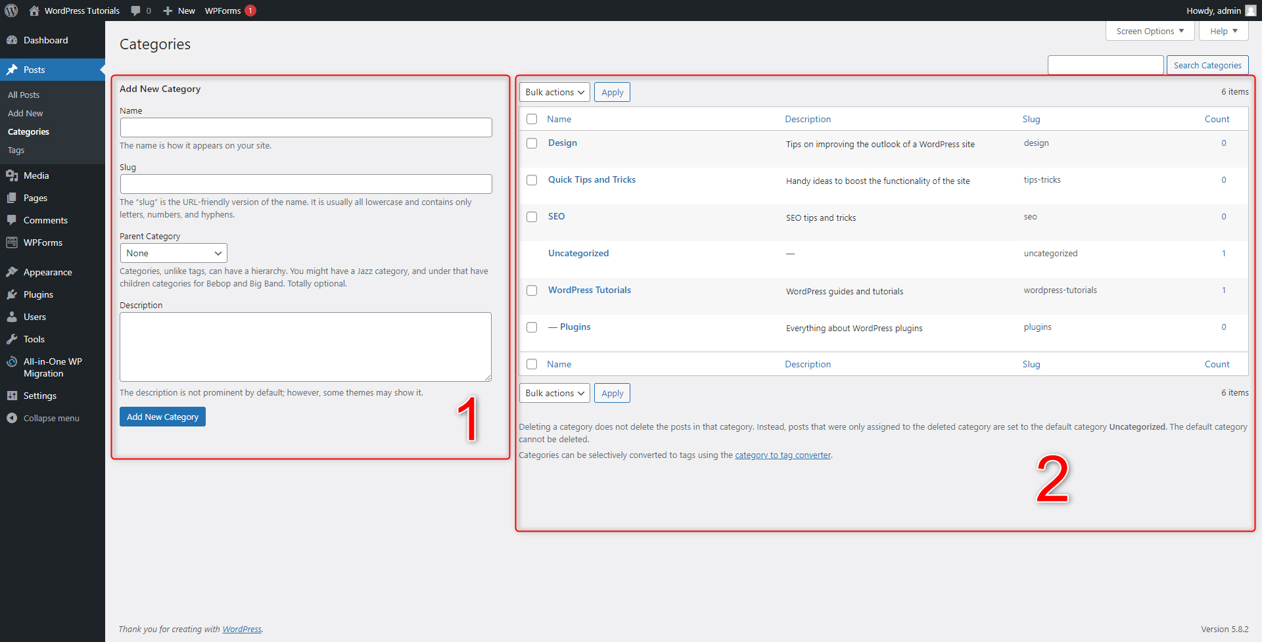Expand the Help panel
Screen dimensions: 1262x642
(x=1223, y=31)
